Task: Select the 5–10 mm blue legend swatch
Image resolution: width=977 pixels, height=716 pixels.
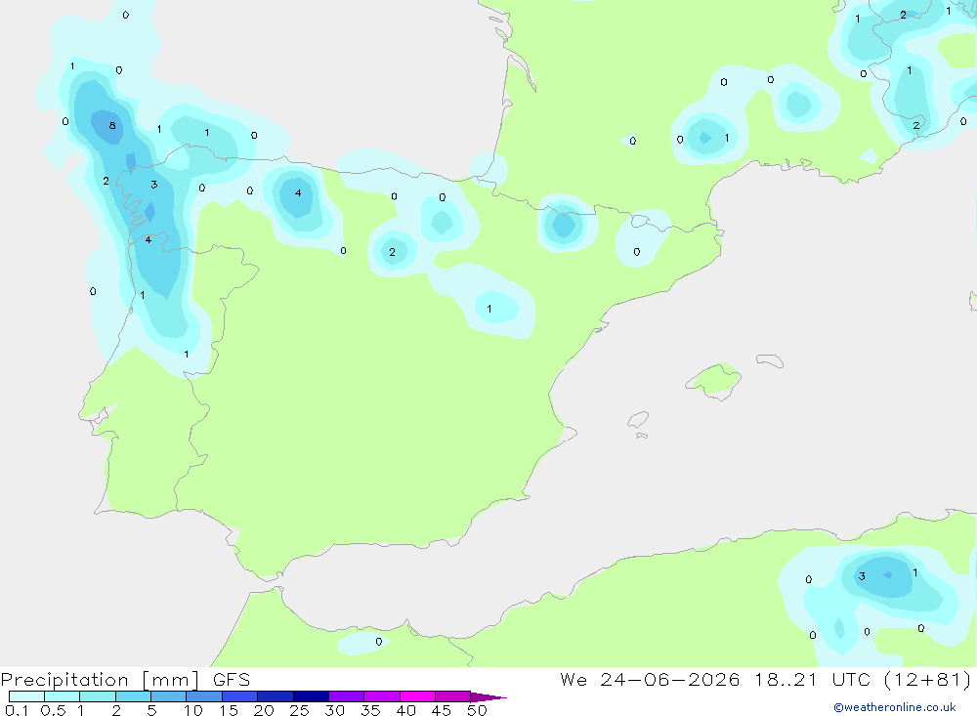Action: tap(168, 696)
